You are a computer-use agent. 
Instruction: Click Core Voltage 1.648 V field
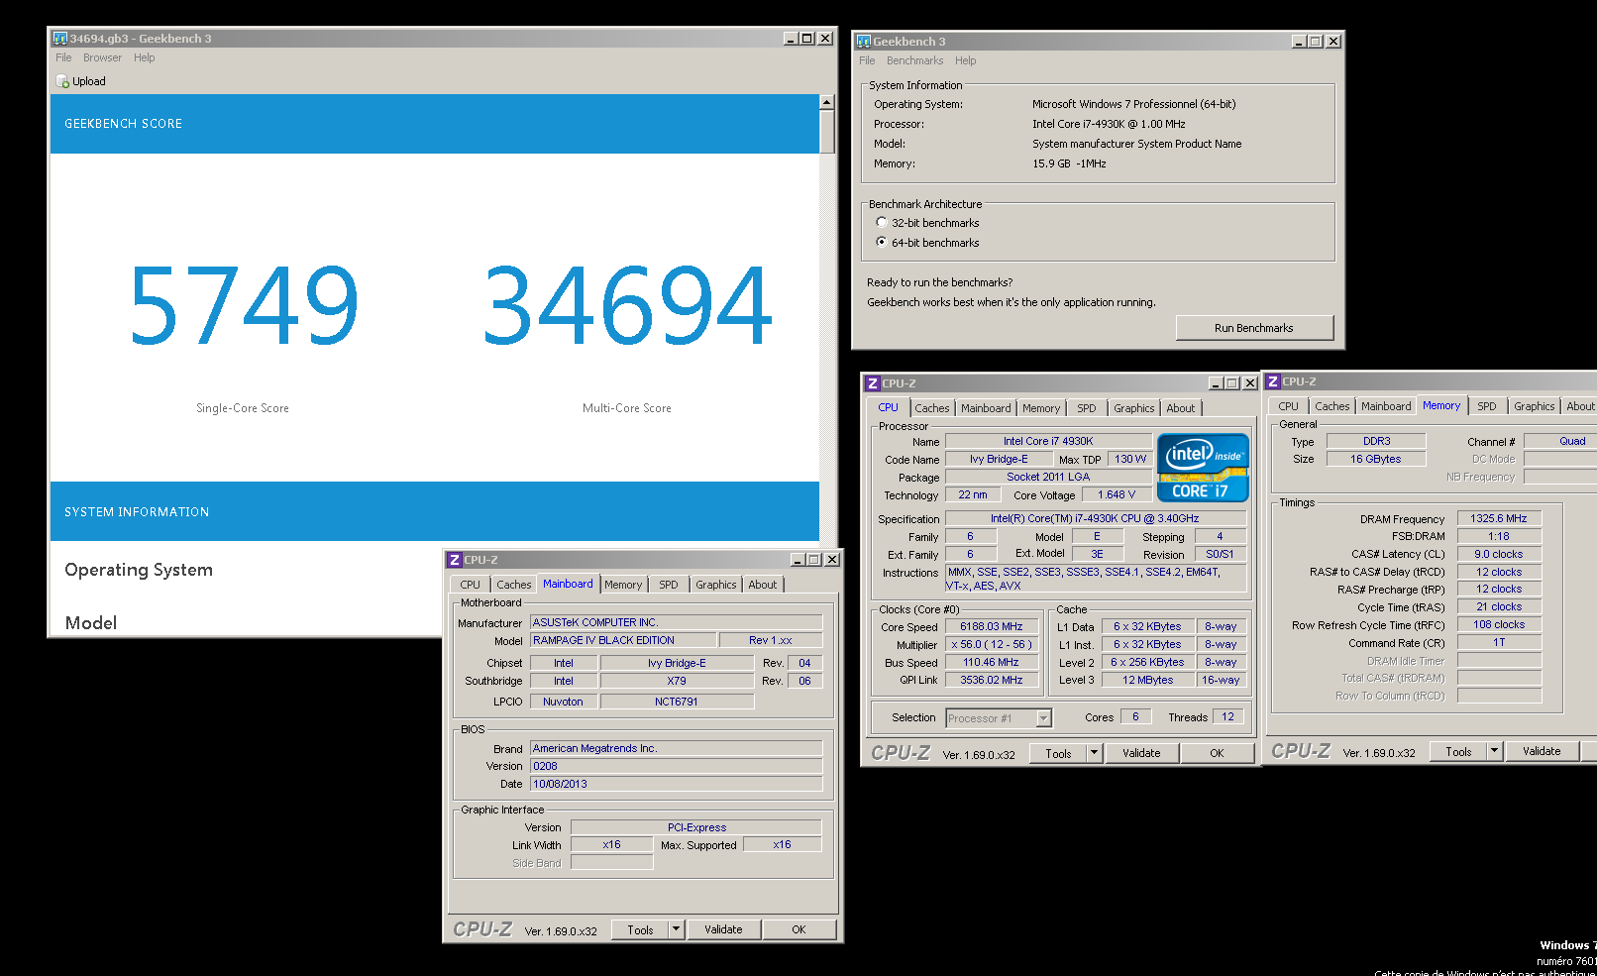point(1117,494)
